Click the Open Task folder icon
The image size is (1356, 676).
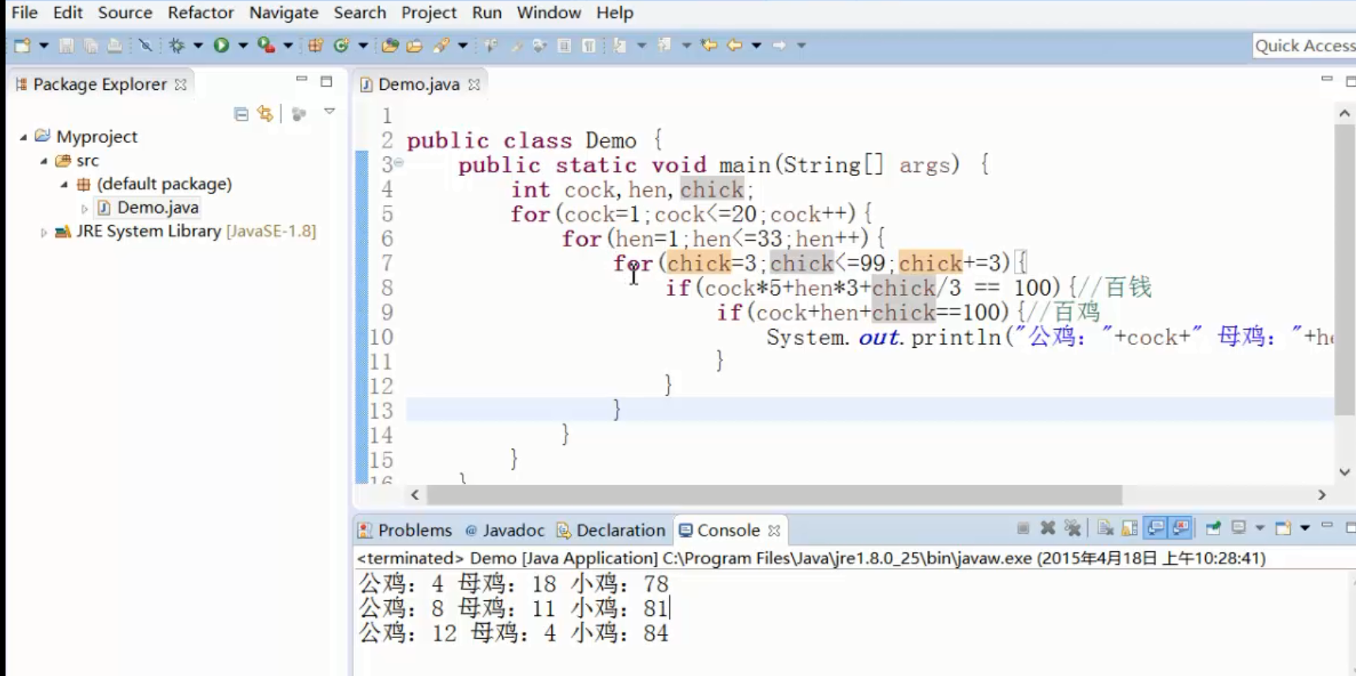click(415, 46)
